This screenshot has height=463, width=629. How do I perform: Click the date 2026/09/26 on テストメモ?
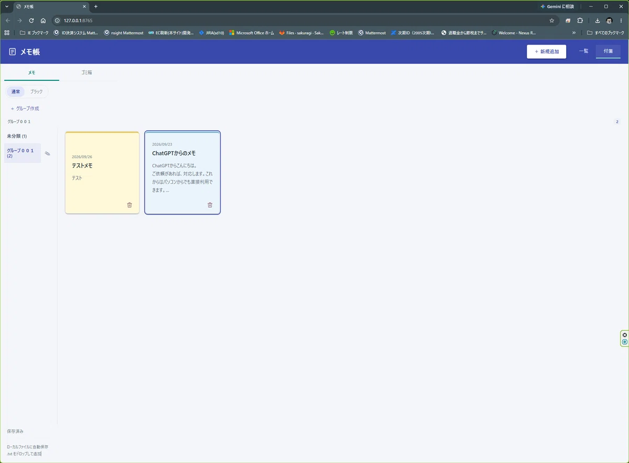pyautogui.click(x=82, y=156)
